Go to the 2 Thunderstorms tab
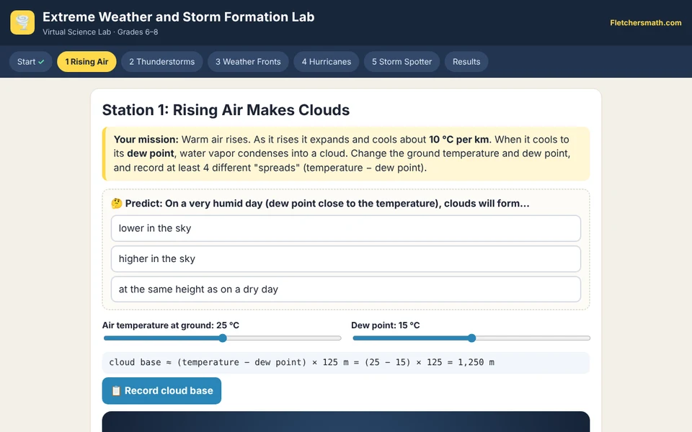This screenshot has height=432, width=692. point(162,62)
